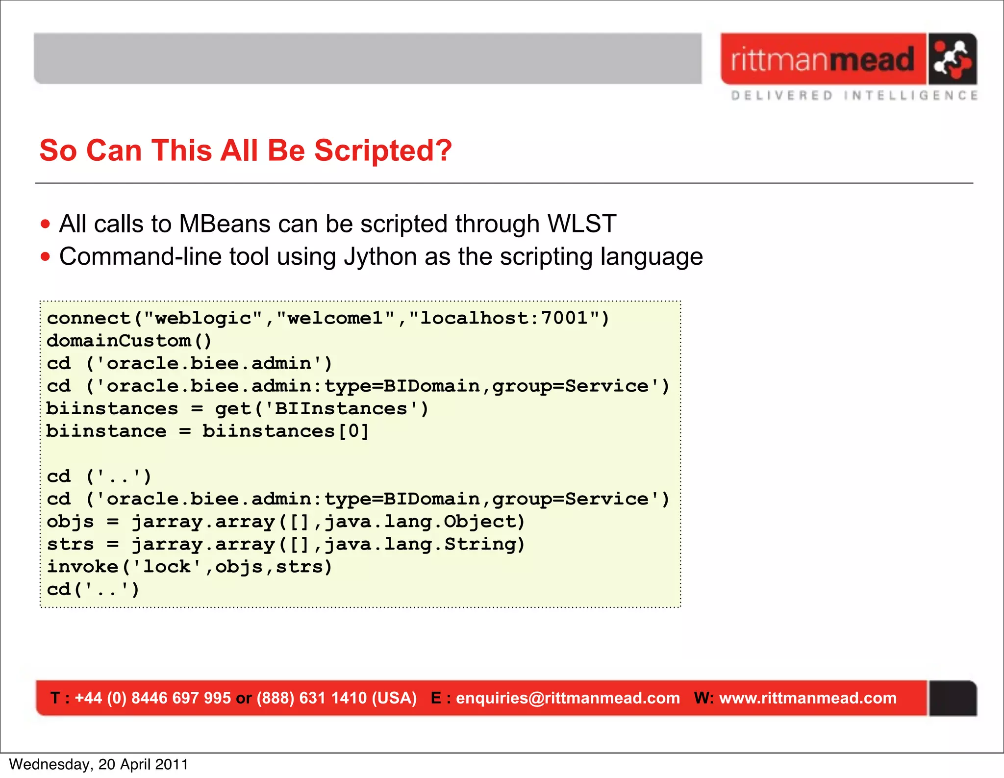Click the connect("weblogic",...) code line
The image size is (1004, 778).
click(328, 318)
